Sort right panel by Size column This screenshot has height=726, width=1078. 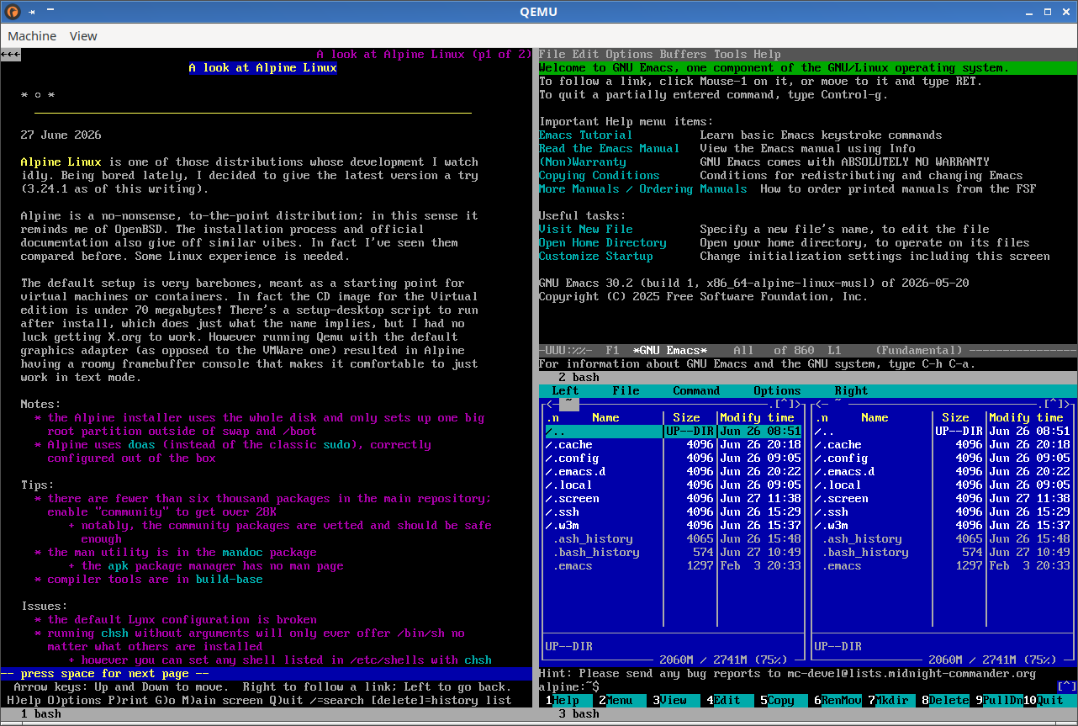tap(956, 418)
